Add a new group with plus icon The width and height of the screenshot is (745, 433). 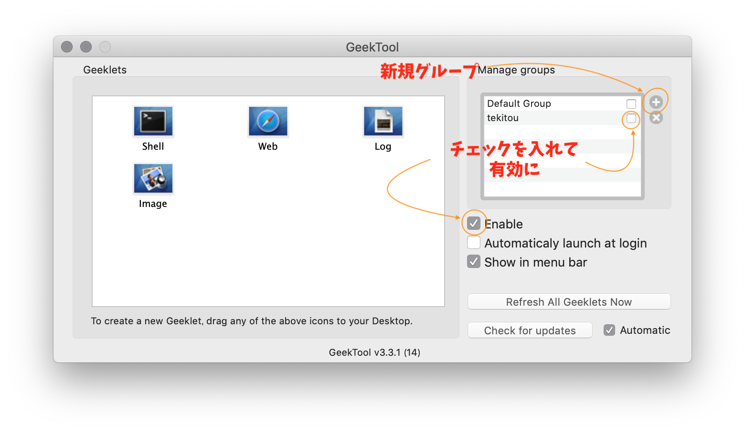pos(656,102)
